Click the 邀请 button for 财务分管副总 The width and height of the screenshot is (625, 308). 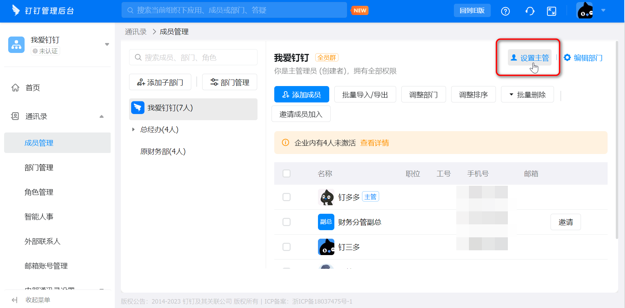coord(566,222)
